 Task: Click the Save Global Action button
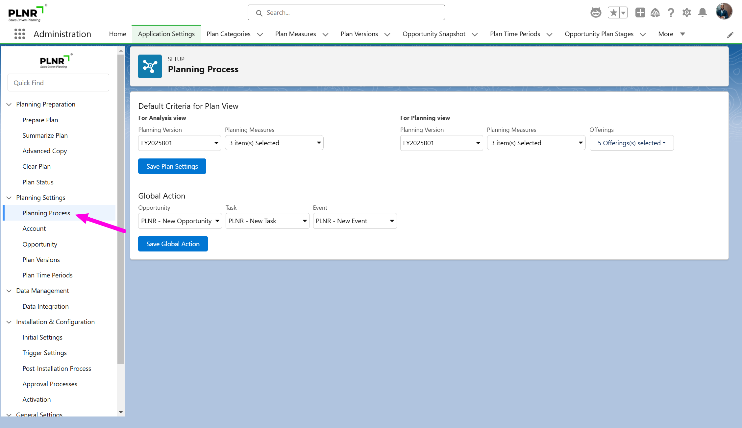173,244
